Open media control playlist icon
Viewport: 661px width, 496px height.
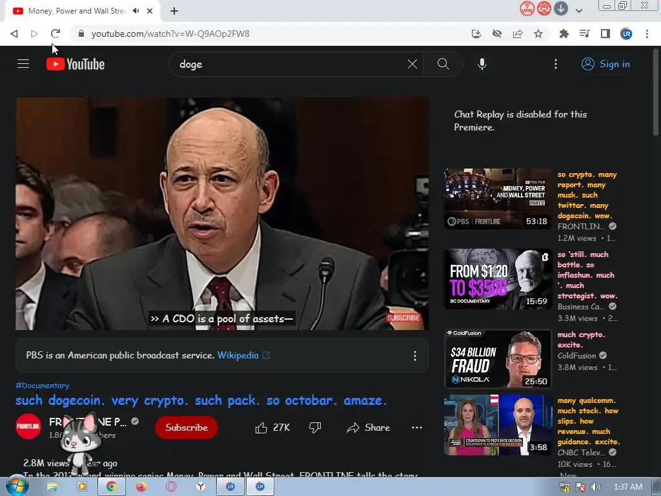click(x=584, y=34)
